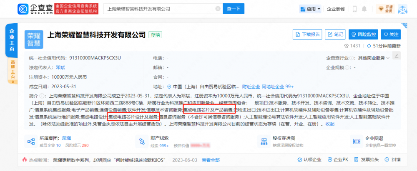Click the 所属集团 hierarchy icon
Viewport: 417px width, 171px height.
tap(31, 141)
